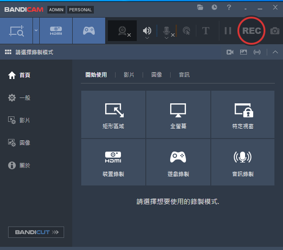Image resolution: width=283 pixels, height=250 pixels.
Task: Toggle the text overlay T icon
Action: pos(205,31)
